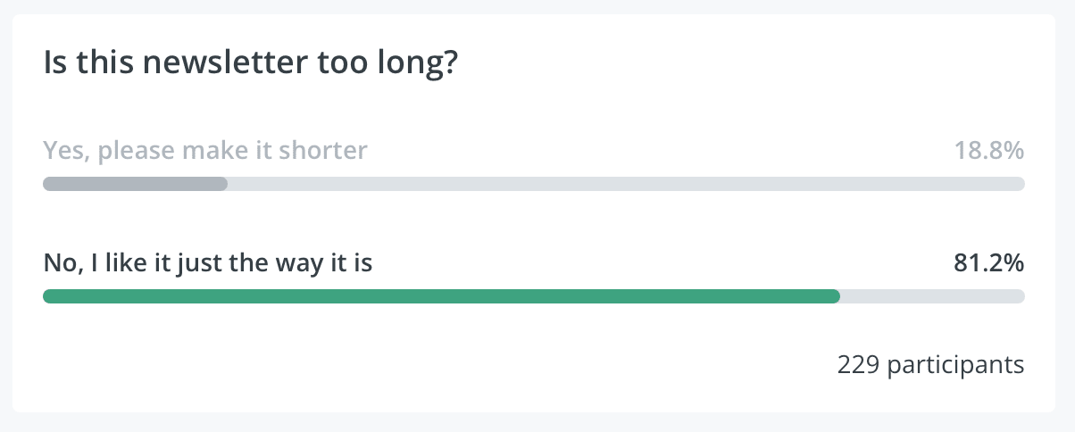The height and width of the screenshot is (432, 1075).
Task: Click the poll question heading text
Action: click(x=251, y=64)
